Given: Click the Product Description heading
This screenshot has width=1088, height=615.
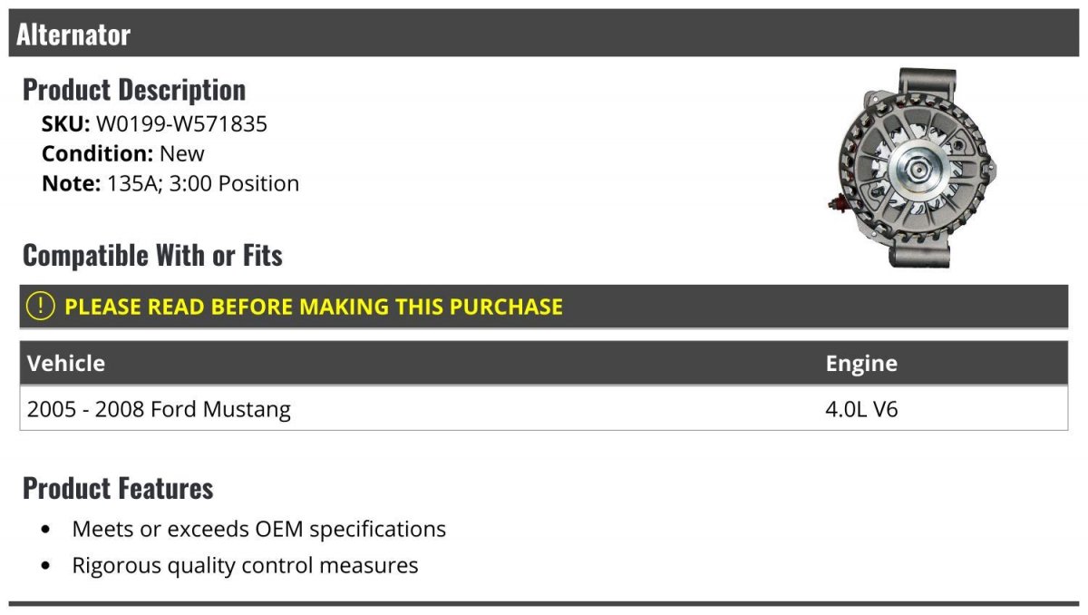Looking at the screenshot, I should tap(134, 89).
